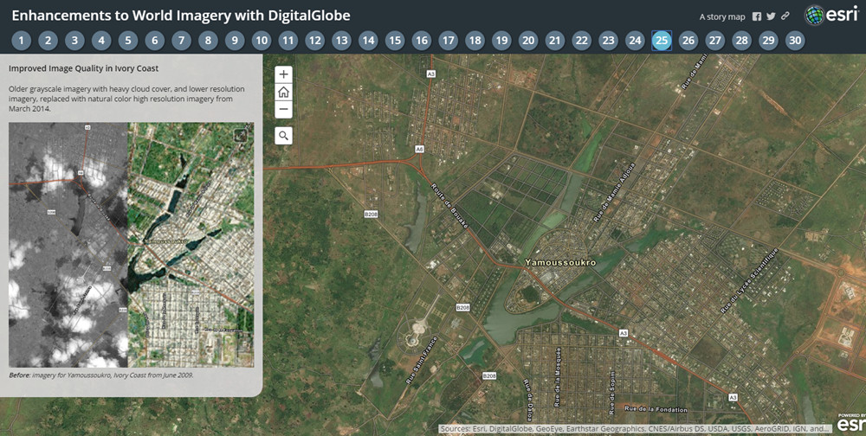The width and height of the screenshot is (866, 436).
Task: Click the 'Before: imagery for Yamoussoukro' caption
Action: tap(101, 375)
